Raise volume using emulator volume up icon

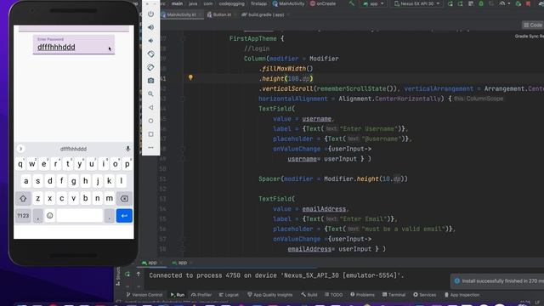tap(150, 27)
